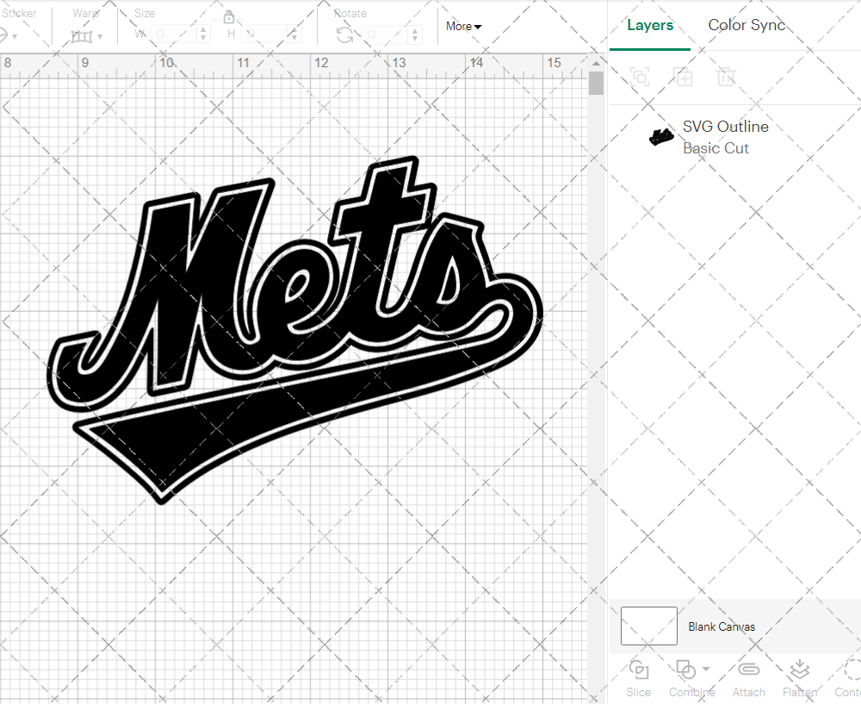Screen dimensions: 861x704
Task: Click the Rotate angle input field
Action: tap(385, 34)
